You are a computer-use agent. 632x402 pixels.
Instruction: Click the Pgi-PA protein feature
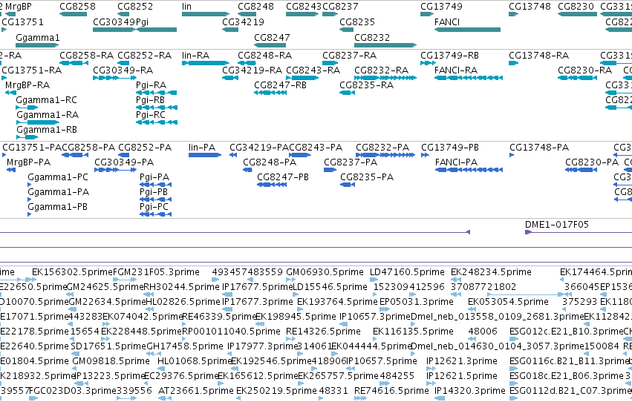pos(155,185)
